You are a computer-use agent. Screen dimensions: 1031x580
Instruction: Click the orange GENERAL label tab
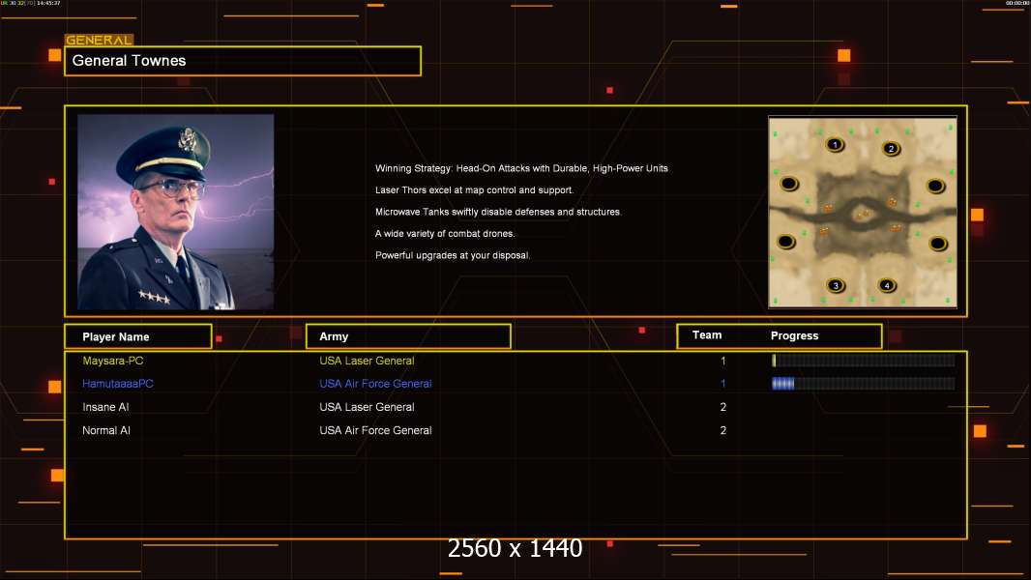pos(99,41)
